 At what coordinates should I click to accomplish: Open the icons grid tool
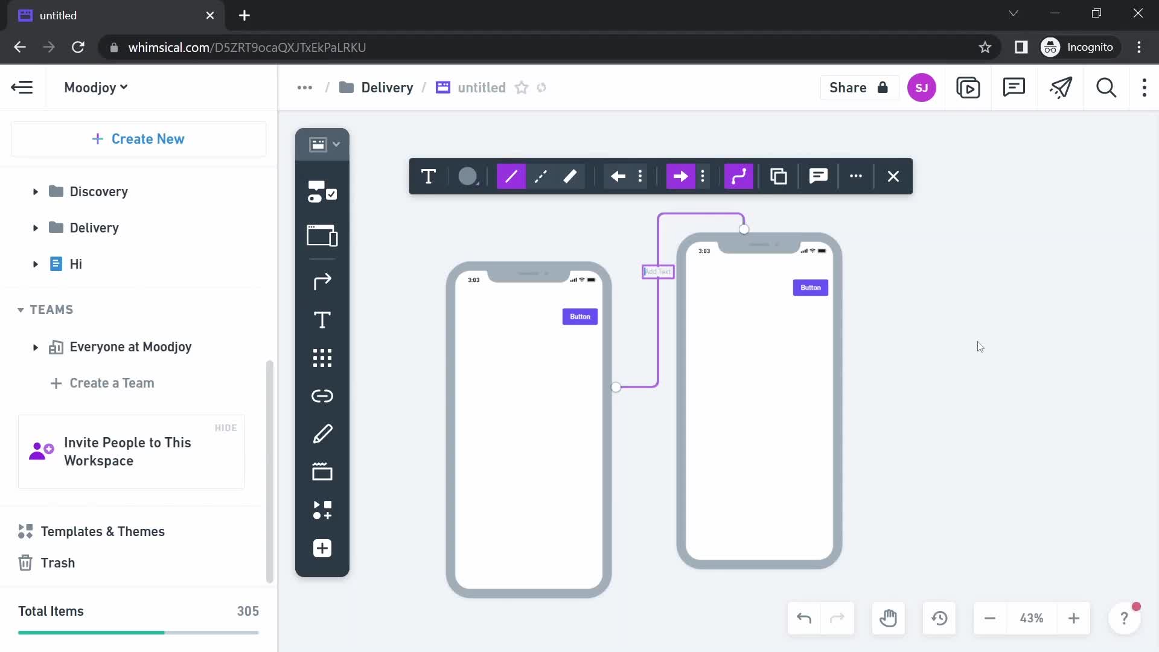pyautogui.click(x=322, y=358)
